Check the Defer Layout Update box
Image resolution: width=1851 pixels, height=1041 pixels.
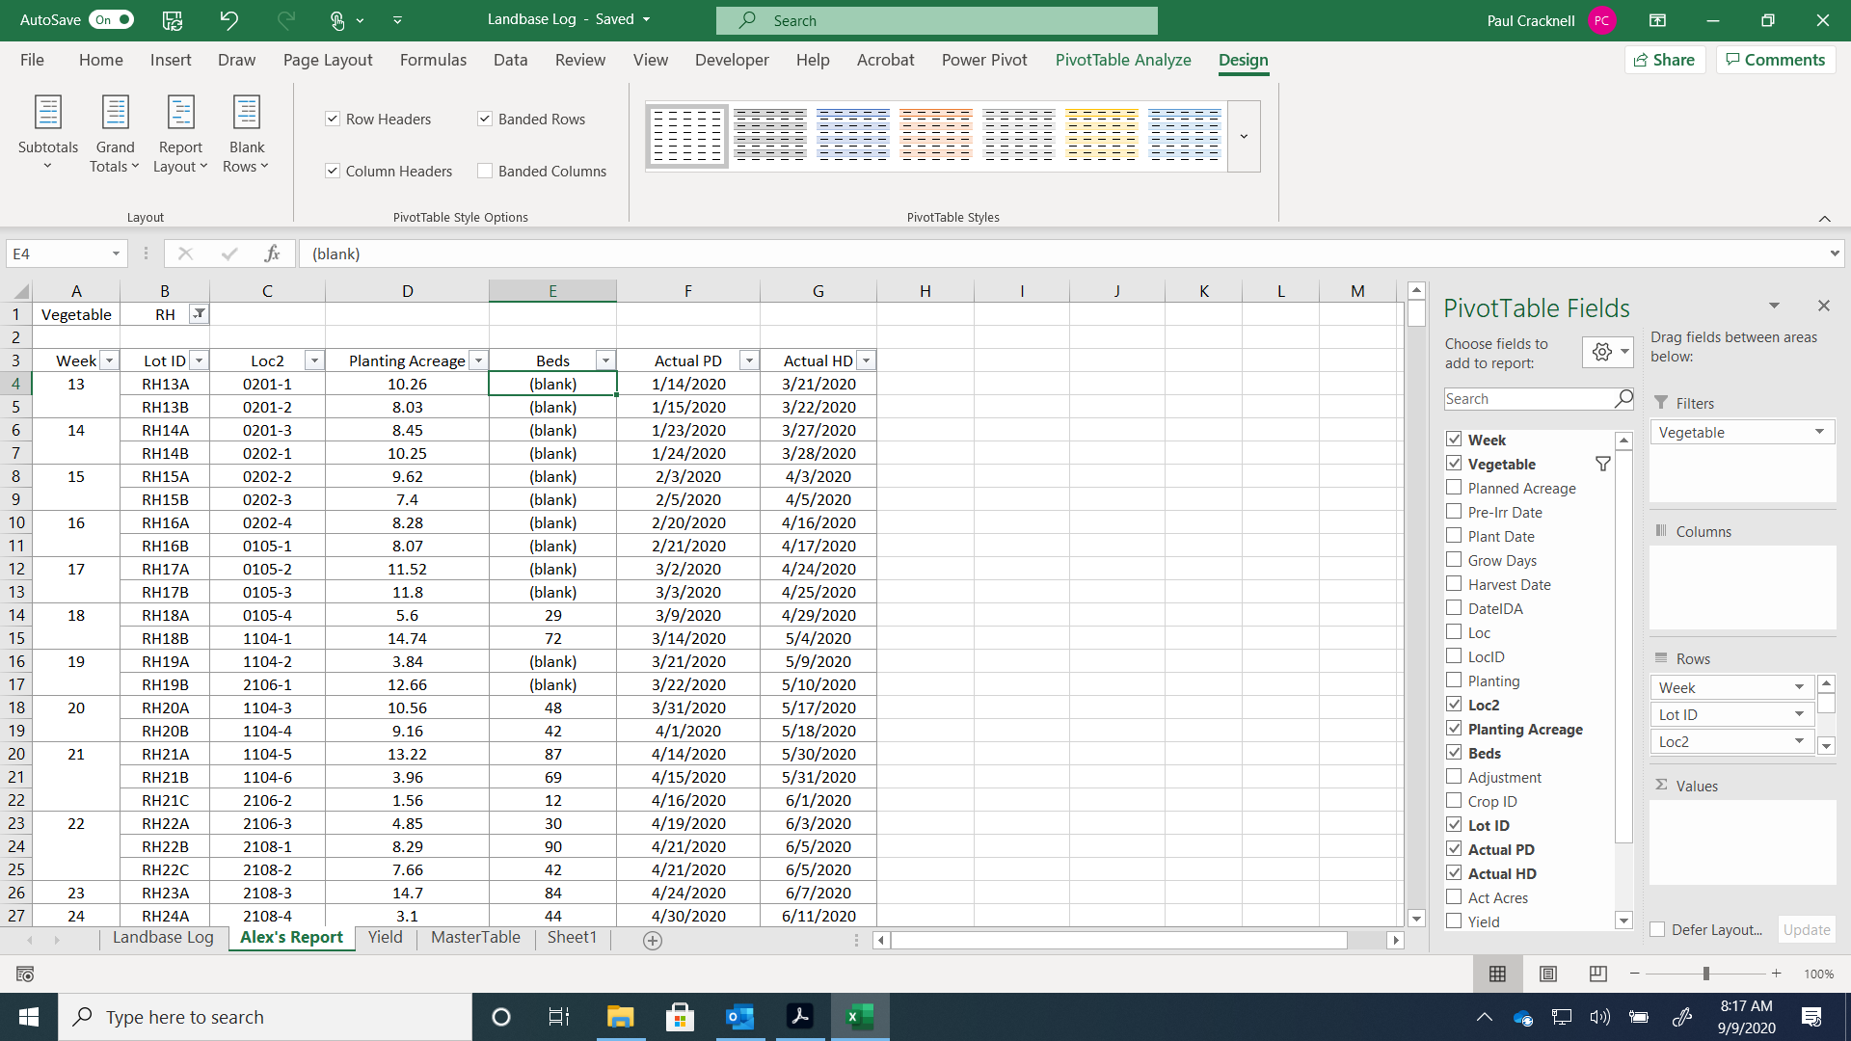(1657, 930)
